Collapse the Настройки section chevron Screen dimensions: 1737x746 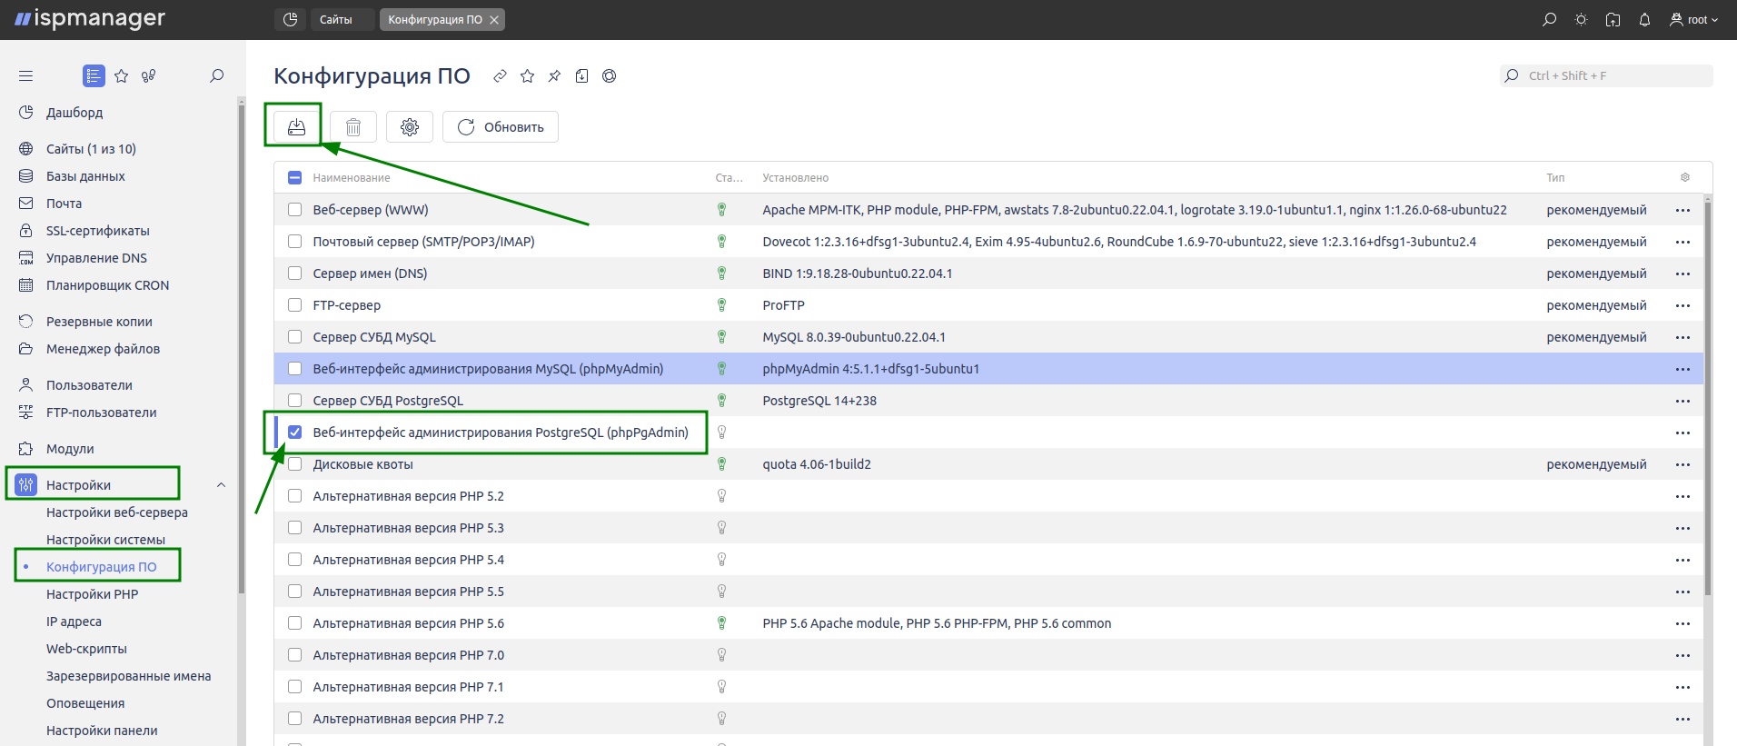pyautogui.click(x=221, y=485)
